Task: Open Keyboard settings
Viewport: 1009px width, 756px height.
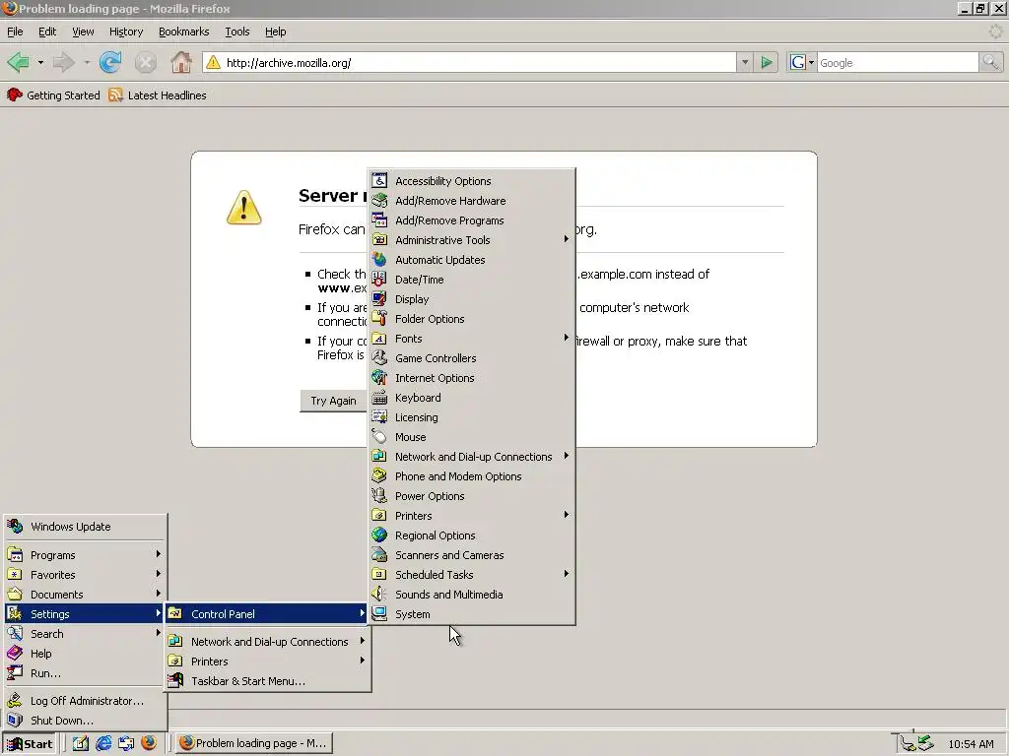Action: 472,398
